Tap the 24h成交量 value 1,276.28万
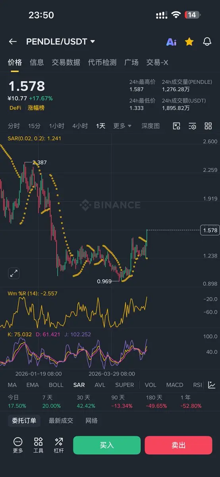220x477 pixels. point(176,89)
